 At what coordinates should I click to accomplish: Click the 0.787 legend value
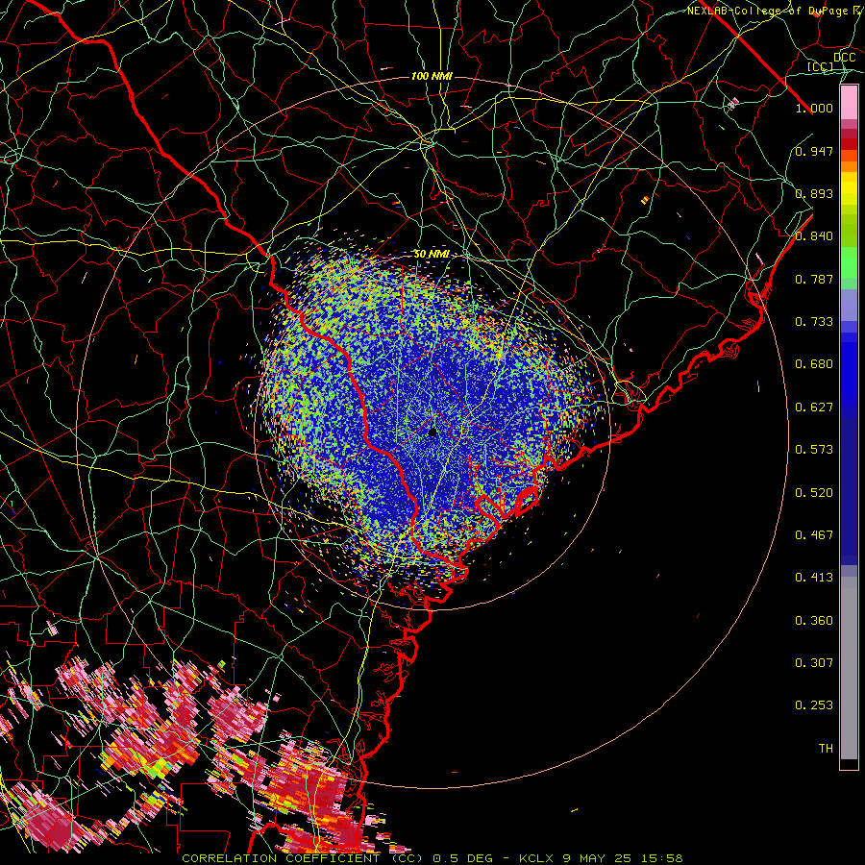click(x=814, y=279)
